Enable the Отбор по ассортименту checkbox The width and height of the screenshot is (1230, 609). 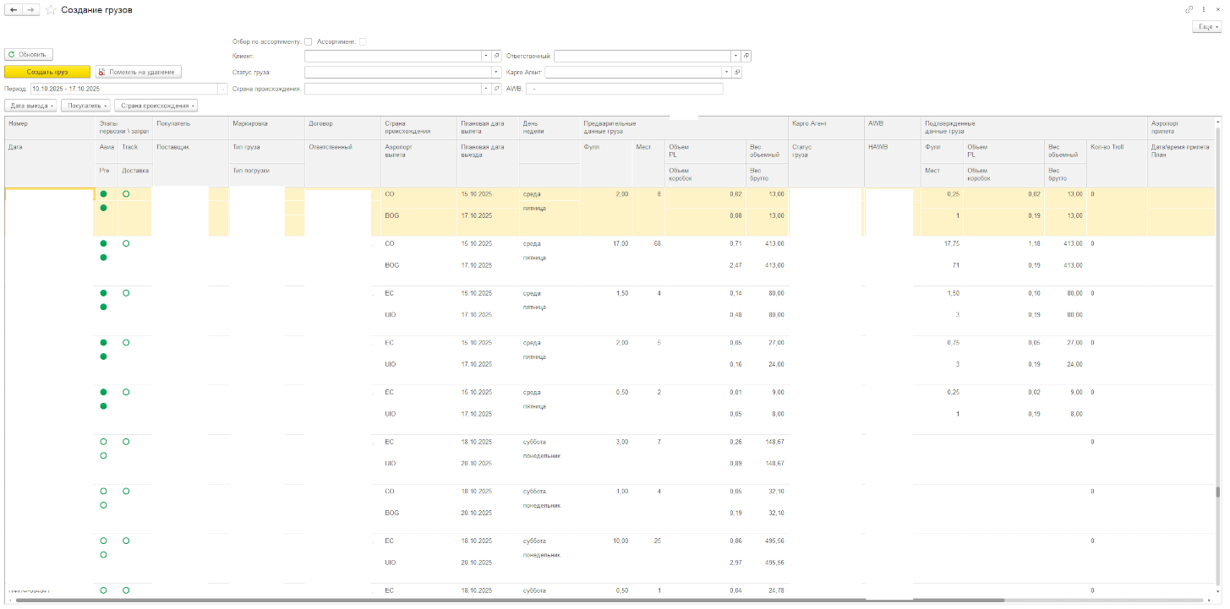tap(309, 41)
